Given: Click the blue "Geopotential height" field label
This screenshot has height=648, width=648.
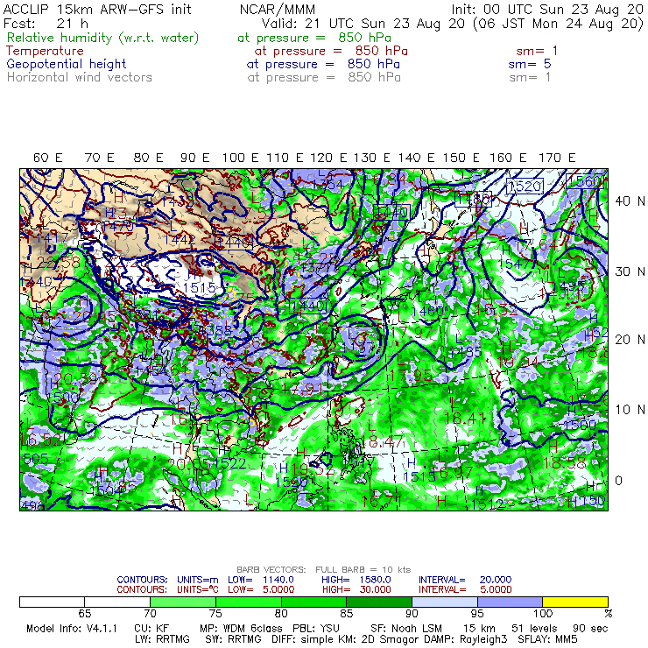Looking at the screenshot, I should [x=67, y=64].
